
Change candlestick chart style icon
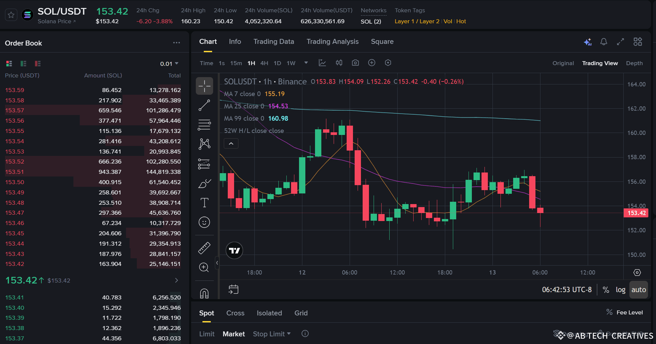coord(339,63)
